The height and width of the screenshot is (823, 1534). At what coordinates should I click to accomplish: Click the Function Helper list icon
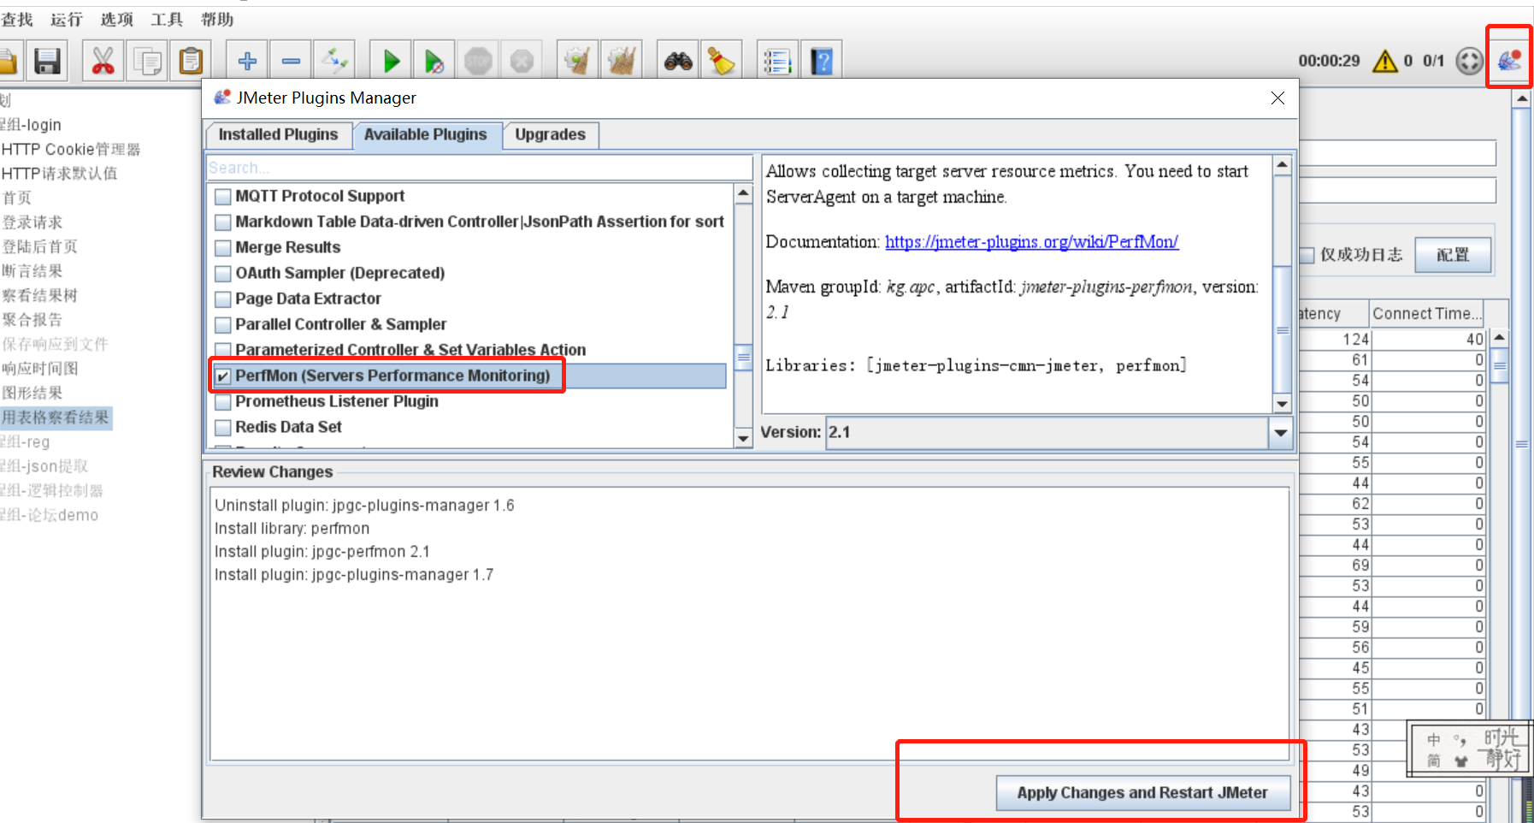click(777, 61)
